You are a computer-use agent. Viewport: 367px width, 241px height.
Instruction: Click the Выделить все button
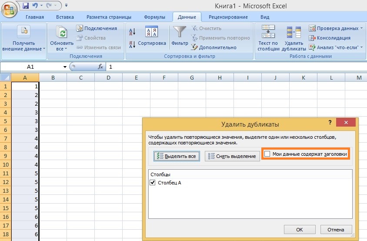(177, 156)
